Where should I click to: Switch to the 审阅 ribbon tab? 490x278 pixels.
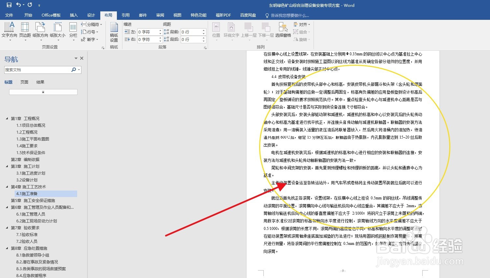(160, 15)
